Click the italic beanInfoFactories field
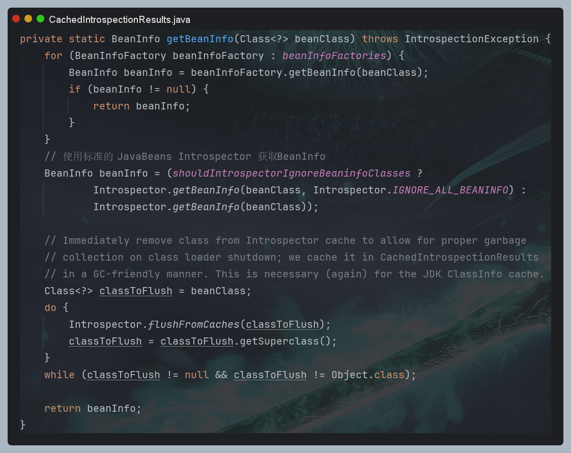The height and width of the screenshot is (453, 571). tap(334, 55)
